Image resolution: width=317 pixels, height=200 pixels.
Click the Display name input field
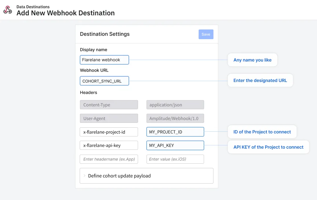[x=104, y=60]
